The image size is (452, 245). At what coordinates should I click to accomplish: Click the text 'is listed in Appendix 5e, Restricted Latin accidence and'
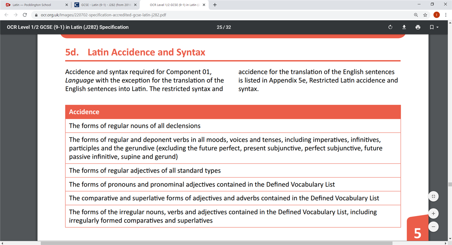click(318, 80)
